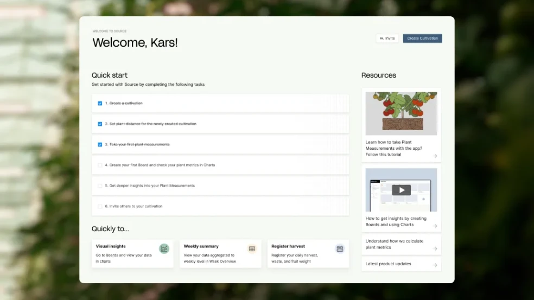Open Understand how we calculate plant metrics

395,244
